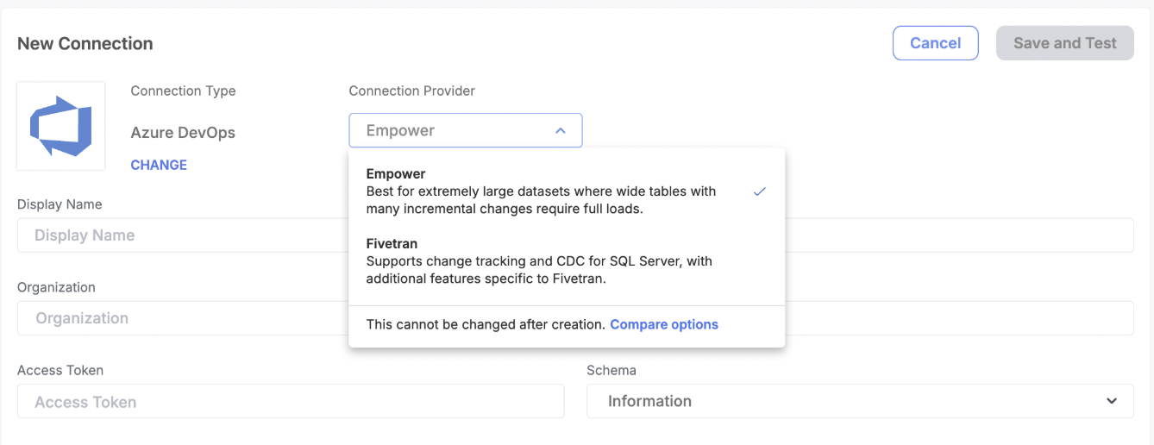
Task: Click the Access Token field label
Action: (x=60, y=370)
